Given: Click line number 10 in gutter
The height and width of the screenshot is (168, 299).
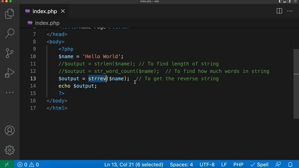Looking at the screenshot, I should pos(33,56).
